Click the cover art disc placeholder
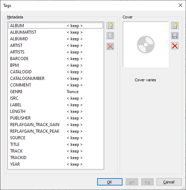The height and width of the screenshot is (190, 186). tap(146, 44)
